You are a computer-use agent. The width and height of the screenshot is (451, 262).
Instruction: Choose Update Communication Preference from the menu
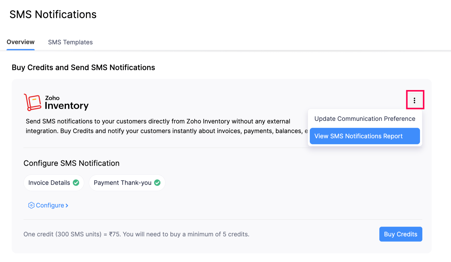(x=364, y=119)
